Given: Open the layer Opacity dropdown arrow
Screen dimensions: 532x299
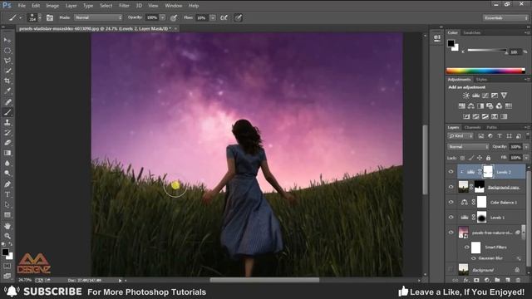Looking at the screenshot, I should click(526, 147).
